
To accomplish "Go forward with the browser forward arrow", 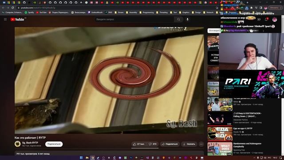I will [x=8, y=8].
